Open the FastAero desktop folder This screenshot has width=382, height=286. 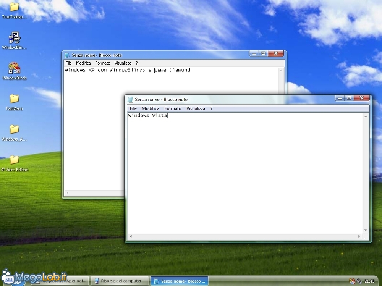pyautogui.click(x=14, y=102)
